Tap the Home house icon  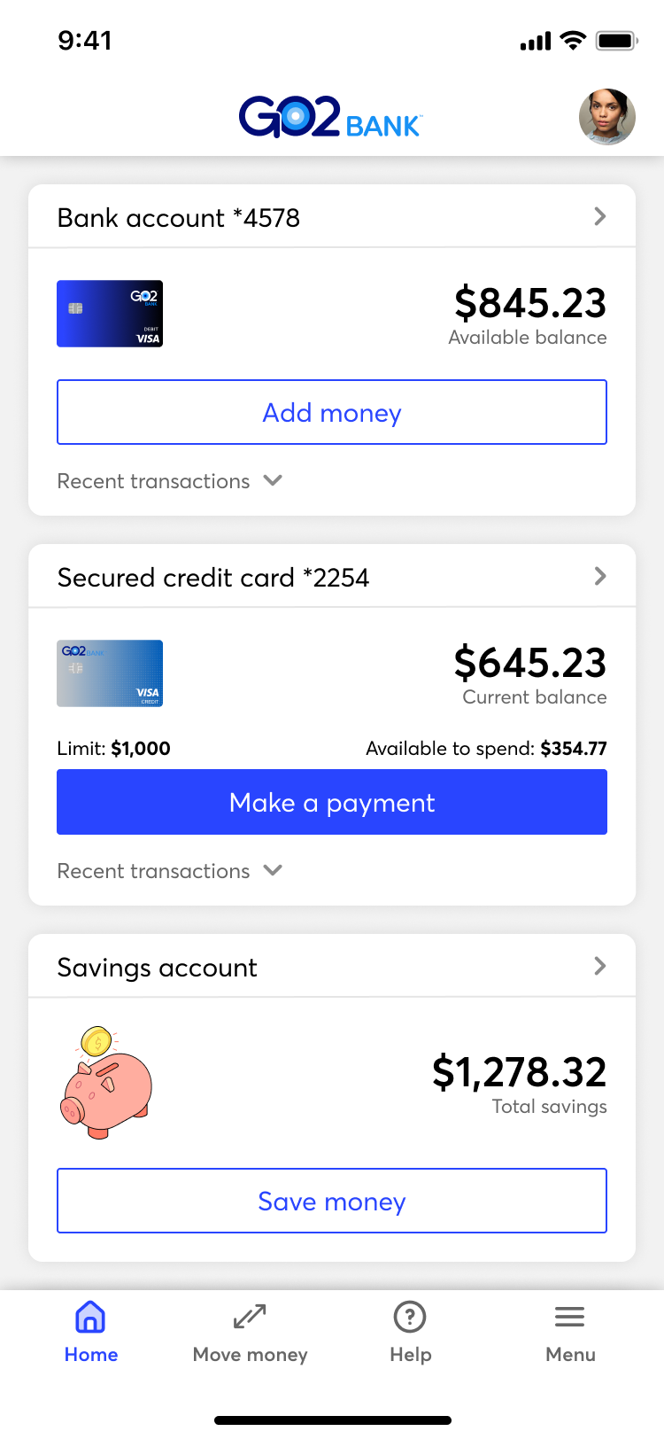pyautogui.click(x=90, y=1317)
